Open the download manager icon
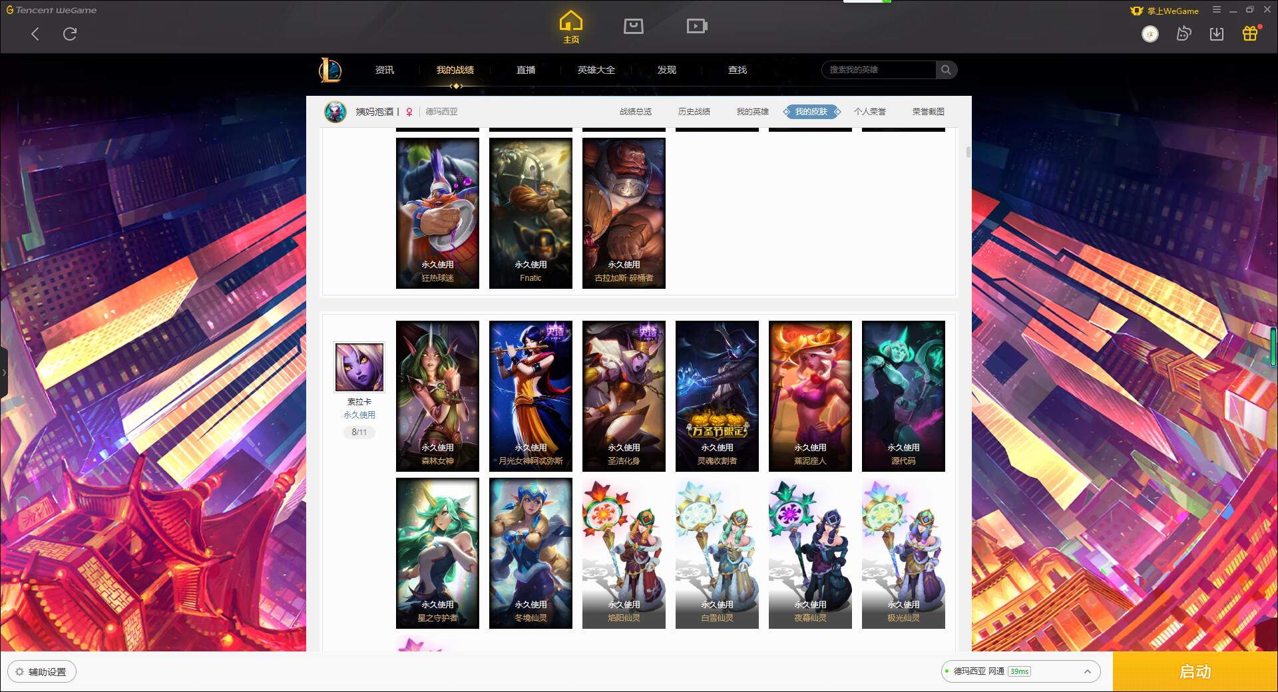The height and width of the screenshot is (692, 1278). [1217, 34]
